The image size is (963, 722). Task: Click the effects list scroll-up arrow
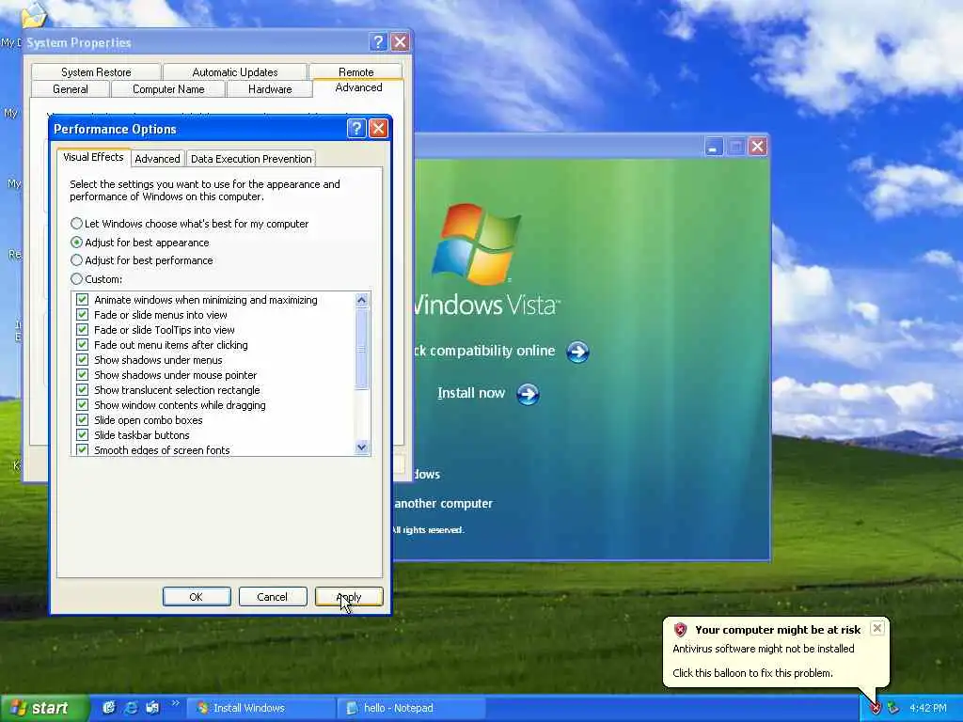[362, 300]
